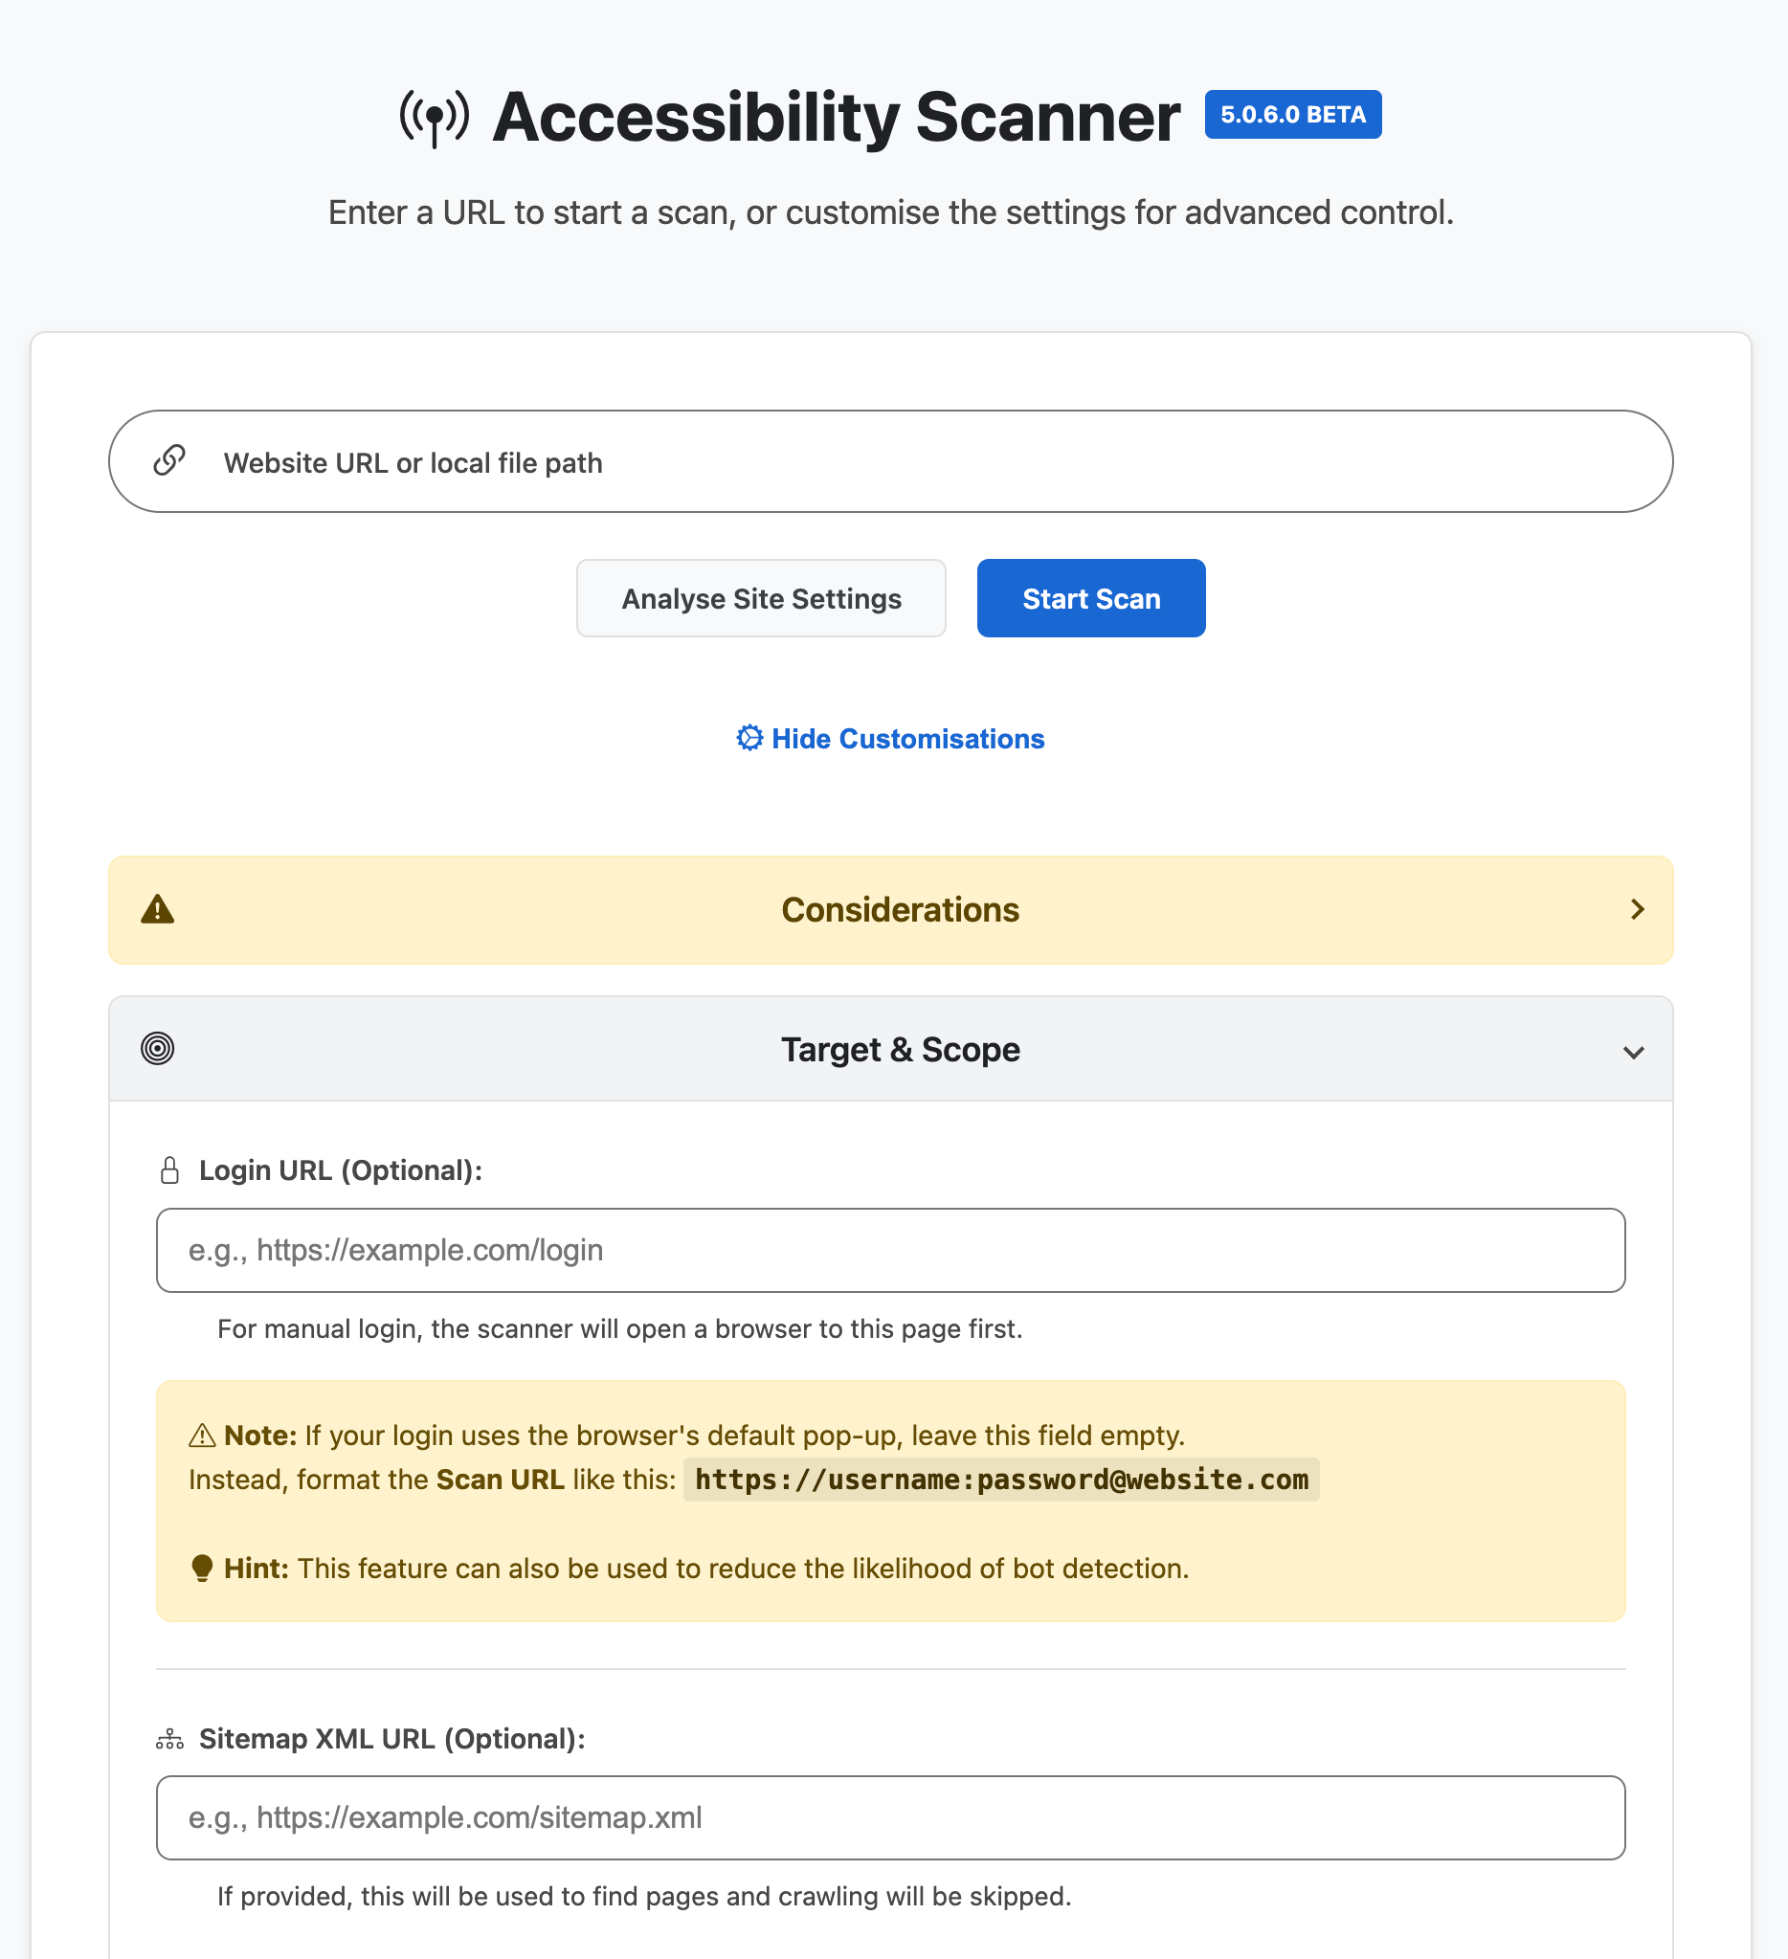Click the Hide Customisations link

coord(906,739)
